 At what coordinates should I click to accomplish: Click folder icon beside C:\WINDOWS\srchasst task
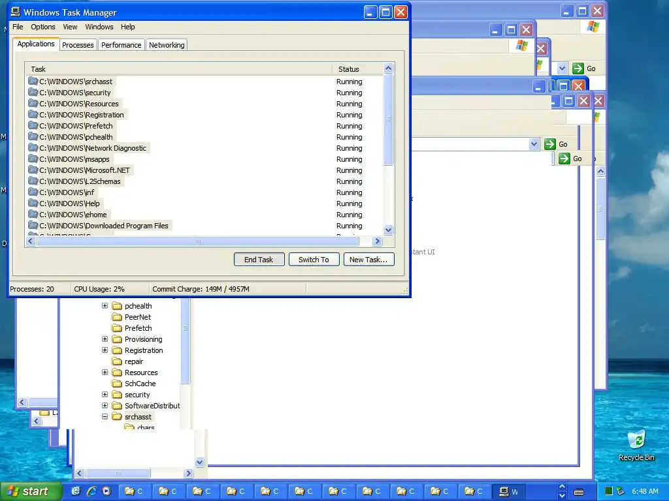(x=33, y=81)
